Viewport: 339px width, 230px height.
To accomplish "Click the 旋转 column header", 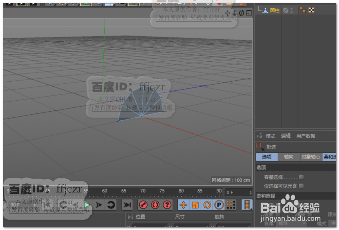I will pos(219,216).
